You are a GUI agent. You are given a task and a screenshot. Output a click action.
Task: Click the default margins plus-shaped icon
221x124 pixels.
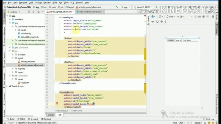point(162,22)
